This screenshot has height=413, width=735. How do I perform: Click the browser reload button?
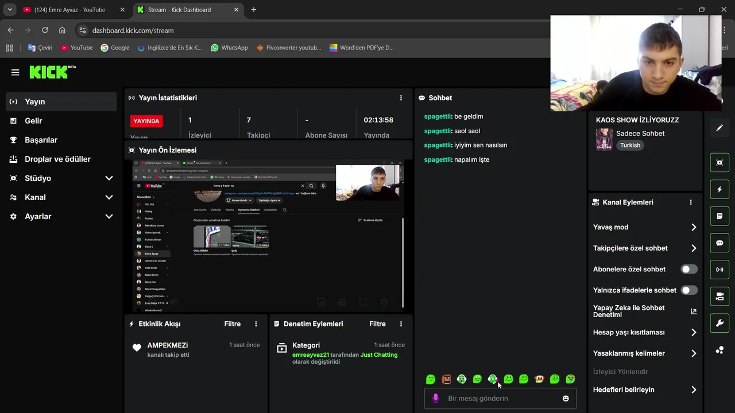pos(44,30)
